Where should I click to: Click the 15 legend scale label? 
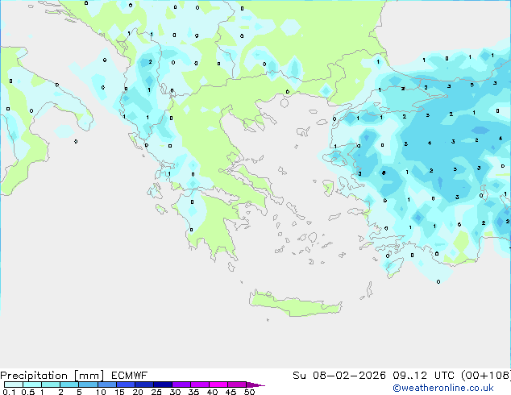[119, 392]
